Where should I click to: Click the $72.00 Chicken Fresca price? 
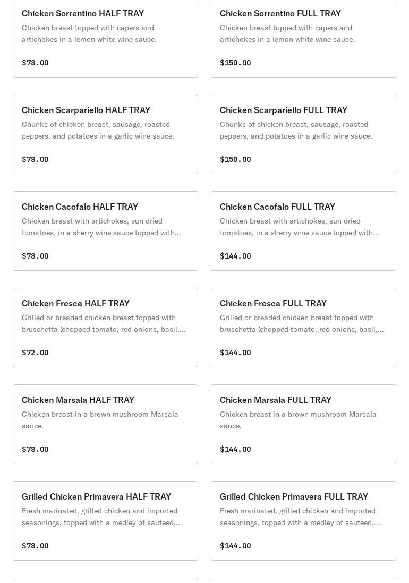[x=35, y=353]
